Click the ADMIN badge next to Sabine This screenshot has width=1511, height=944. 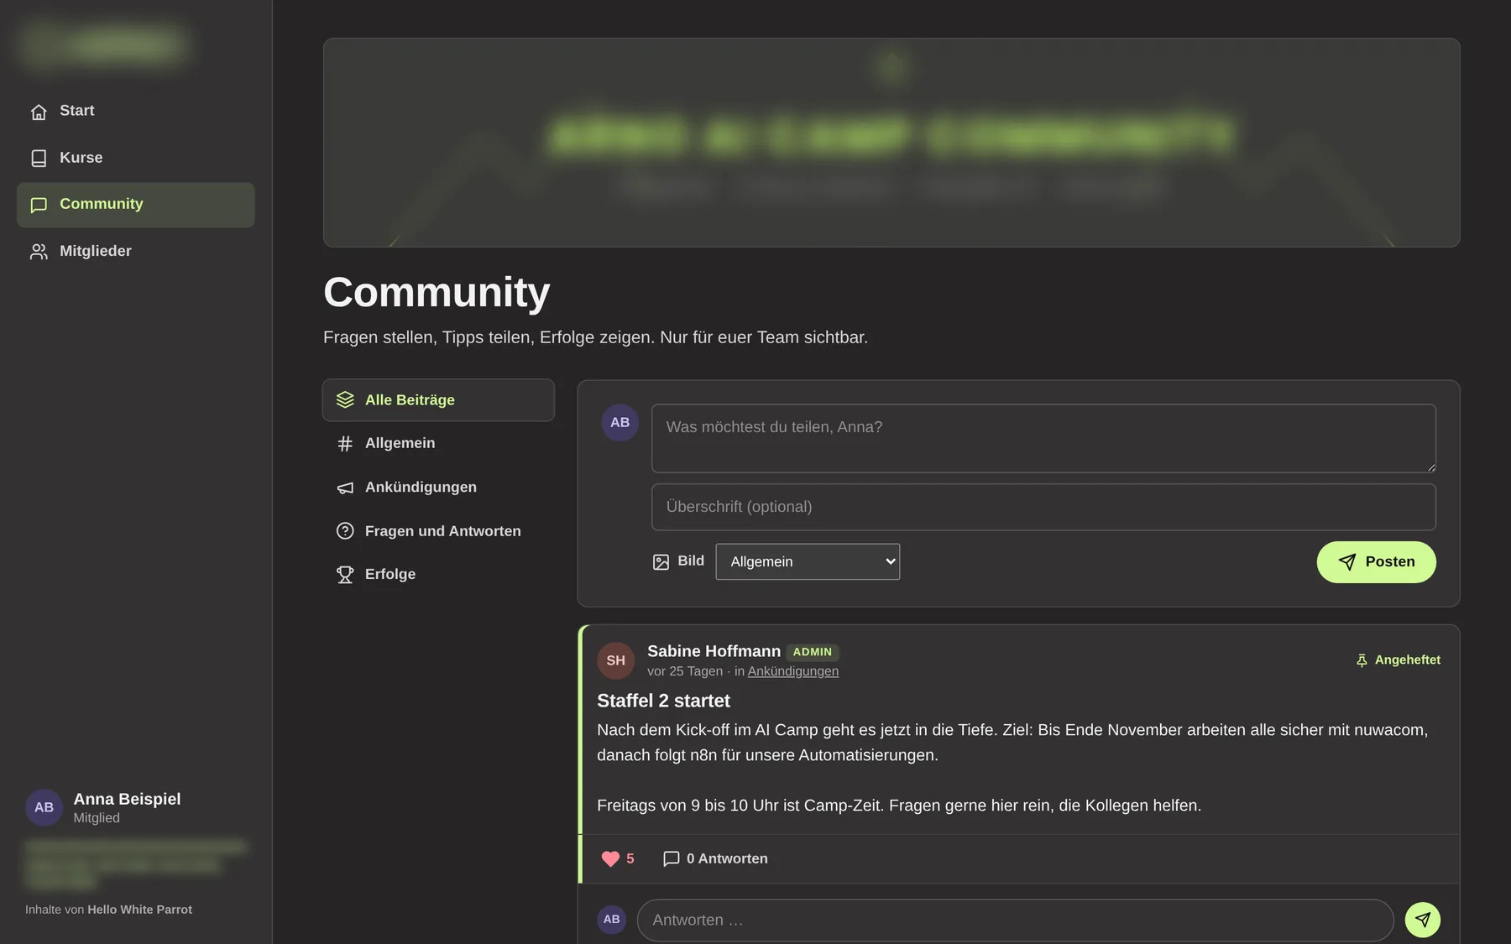coord(813,652)
